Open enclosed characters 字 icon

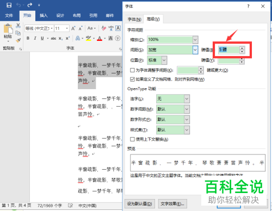pyautogui.click(x=118, y=38)
